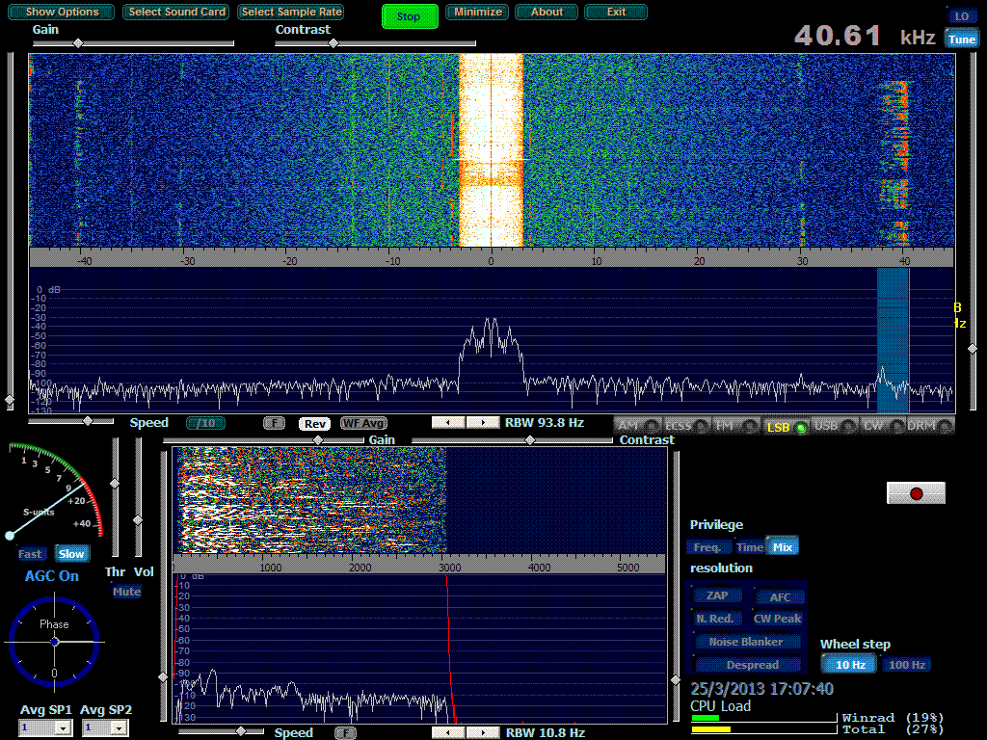Enable the Noise Blanker

click(x=747, y=642)
